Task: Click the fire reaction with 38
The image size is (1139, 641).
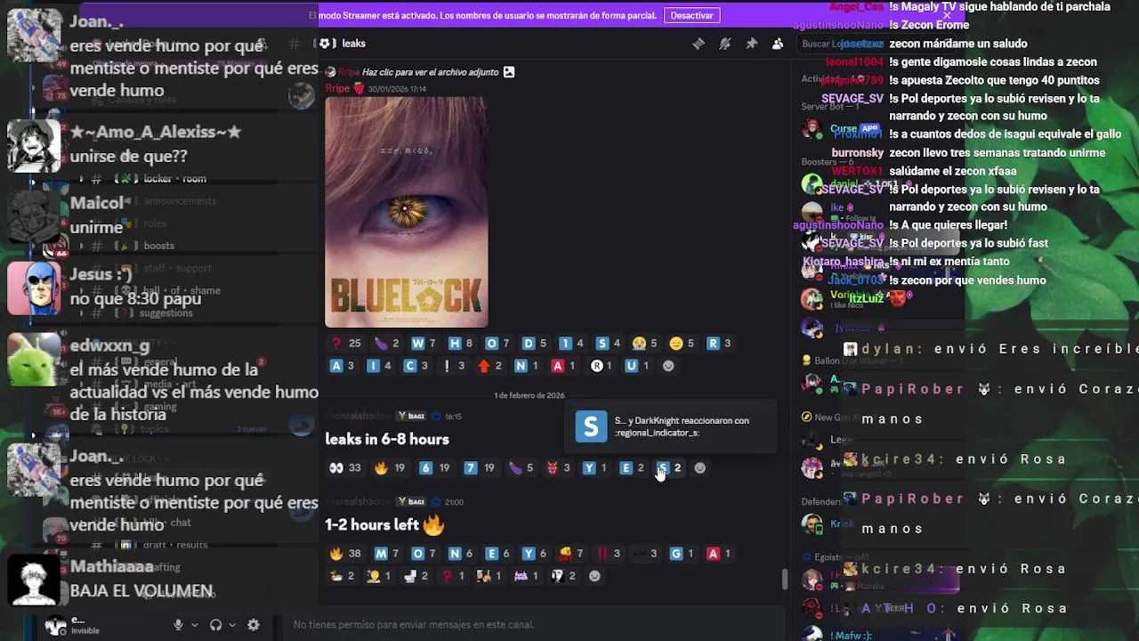Action: 345,554
